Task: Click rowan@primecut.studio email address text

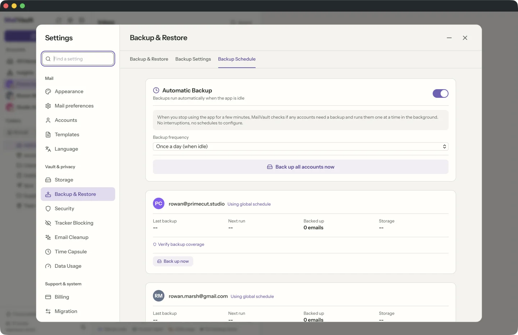Action: pyautogui.click(x=196, y=204)
